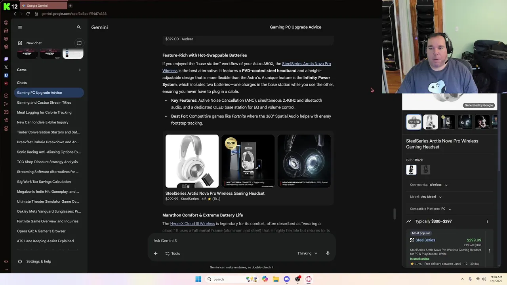Open File Explorer from the taskbar
The image size is (507, 285).
click(276, 279)
